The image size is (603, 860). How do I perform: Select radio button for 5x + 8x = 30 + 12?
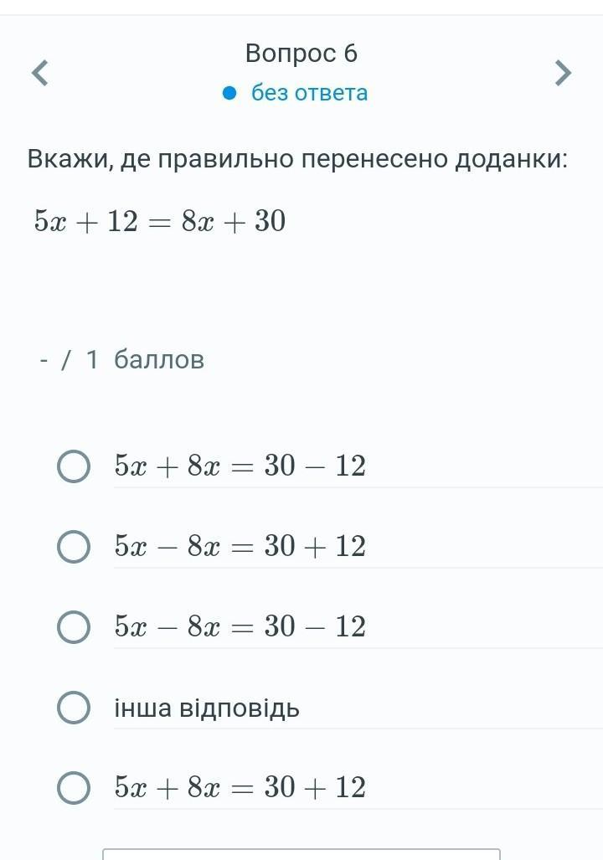point(74,788)
